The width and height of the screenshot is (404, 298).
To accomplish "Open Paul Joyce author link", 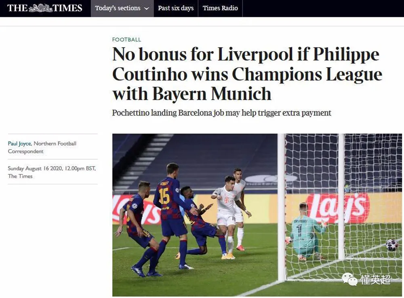I will [19, 144].
